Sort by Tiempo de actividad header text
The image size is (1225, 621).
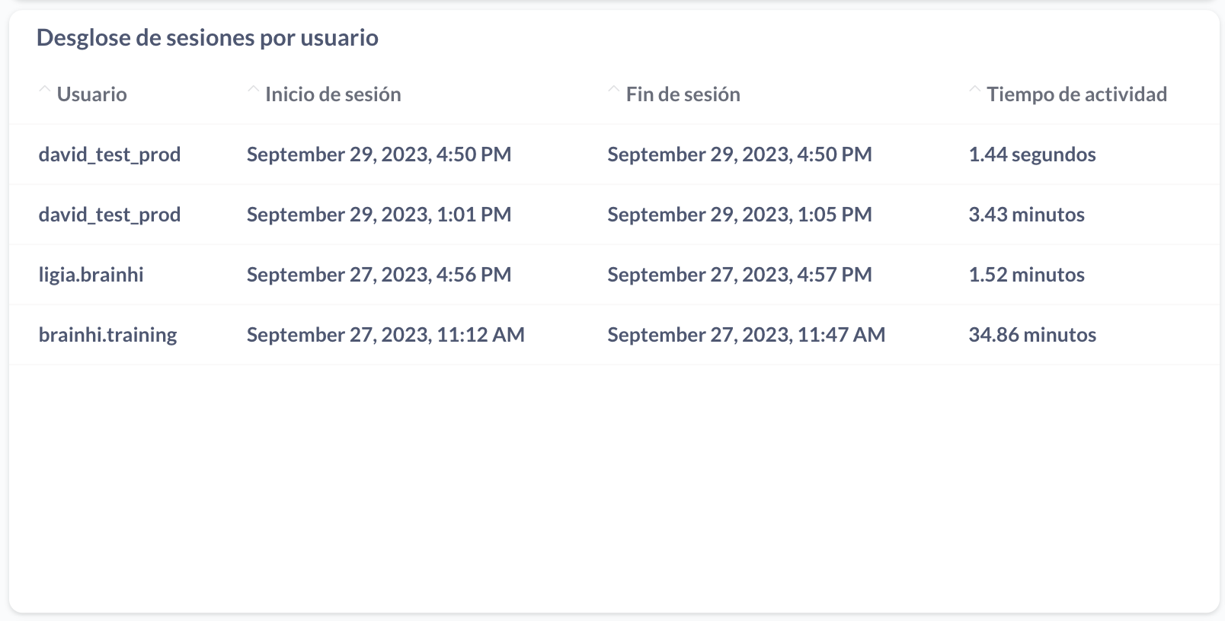pos(1076,94)
